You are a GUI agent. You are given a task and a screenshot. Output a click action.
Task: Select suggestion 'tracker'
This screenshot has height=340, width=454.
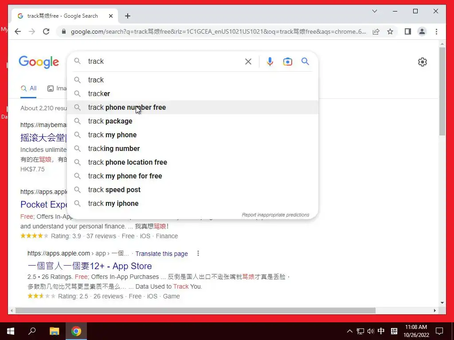192,94
